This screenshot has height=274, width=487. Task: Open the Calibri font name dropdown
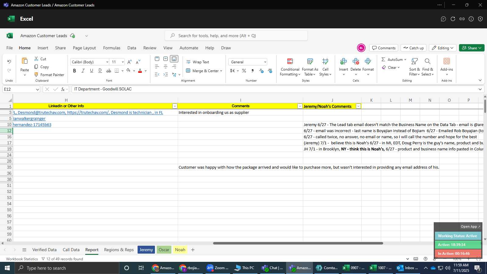click(107, 62)
